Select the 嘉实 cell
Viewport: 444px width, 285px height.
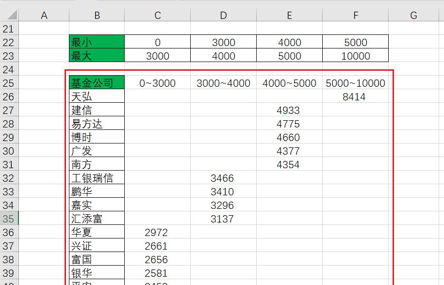pos(97,205)
